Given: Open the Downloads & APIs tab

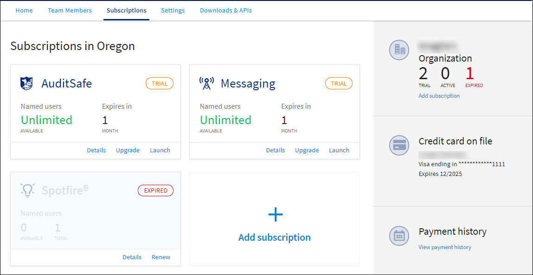Looking at the screenshot, I should pos(226,10).
